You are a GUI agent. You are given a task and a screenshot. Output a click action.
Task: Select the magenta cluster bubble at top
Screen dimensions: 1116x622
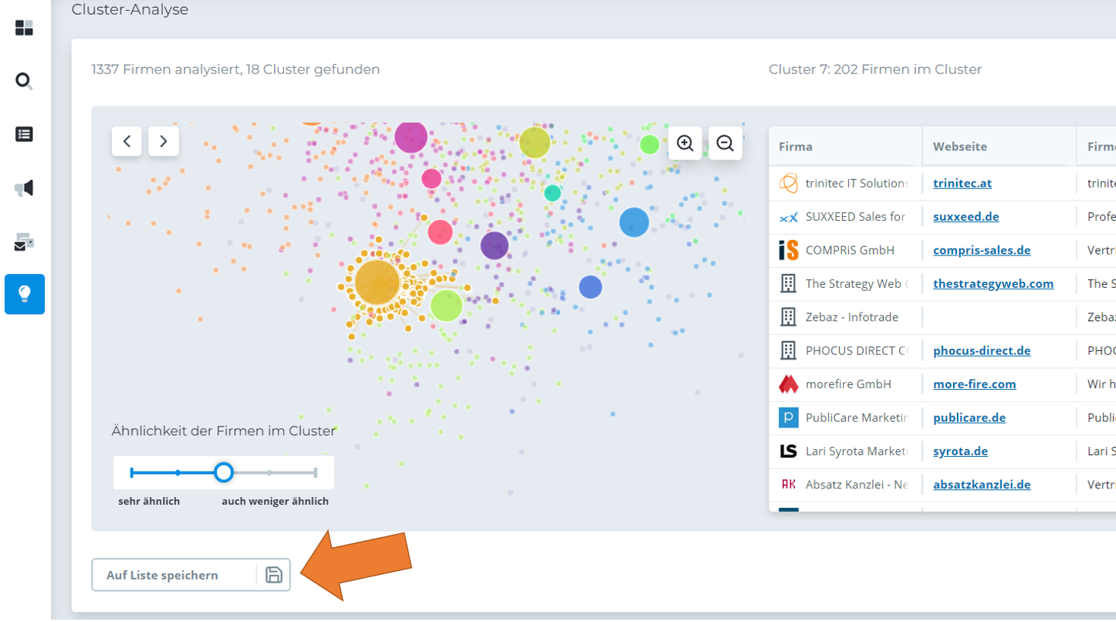pos(411,137)
